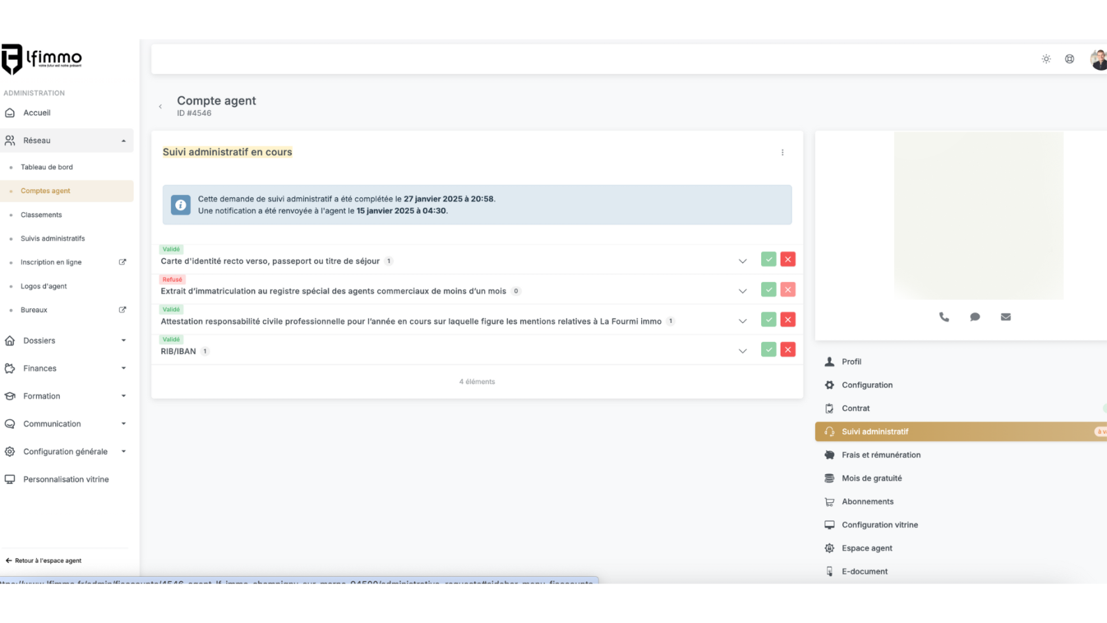Screen dimensions: 1107x623
Task: Click the back arrow beside Compte agent
Action: tap(160, 107)
